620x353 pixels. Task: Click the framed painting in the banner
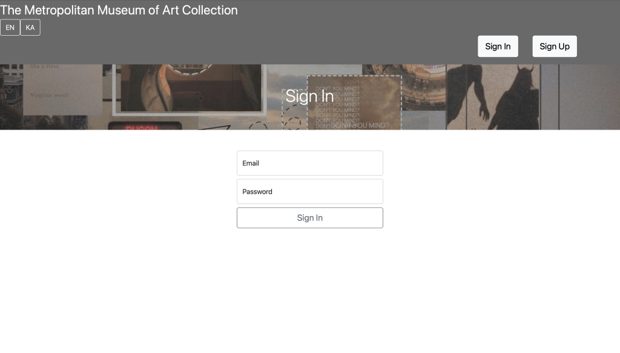(x=190, y=90)
